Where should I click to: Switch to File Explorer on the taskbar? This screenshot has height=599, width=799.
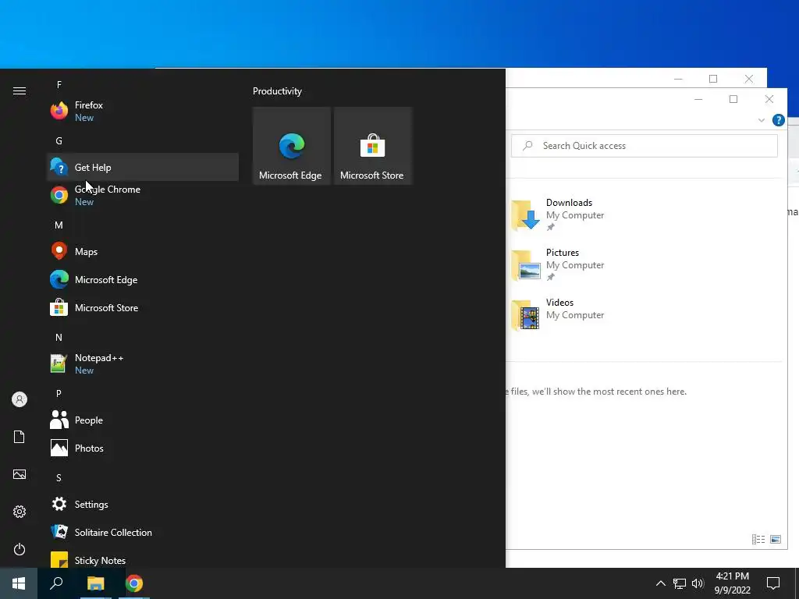pyautogui.click(x=95, y=583)
